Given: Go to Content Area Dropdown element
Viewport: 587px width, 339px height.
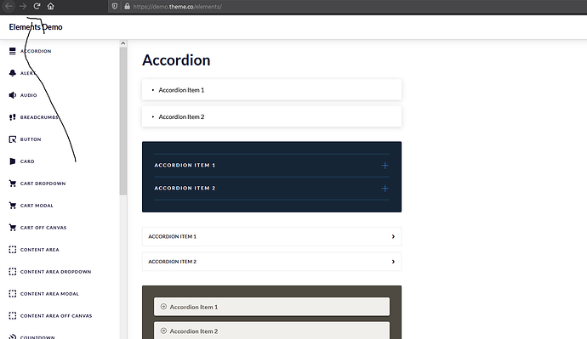Looking at the screenshot, I should coord(56,272).
